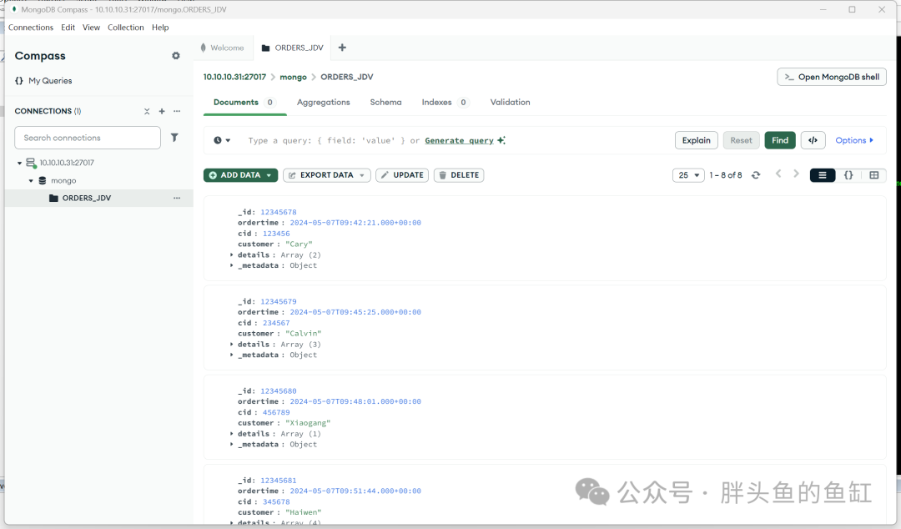Screen dimensions: 901x529
Task: Open the Collection menu
Action: point(126,28)
